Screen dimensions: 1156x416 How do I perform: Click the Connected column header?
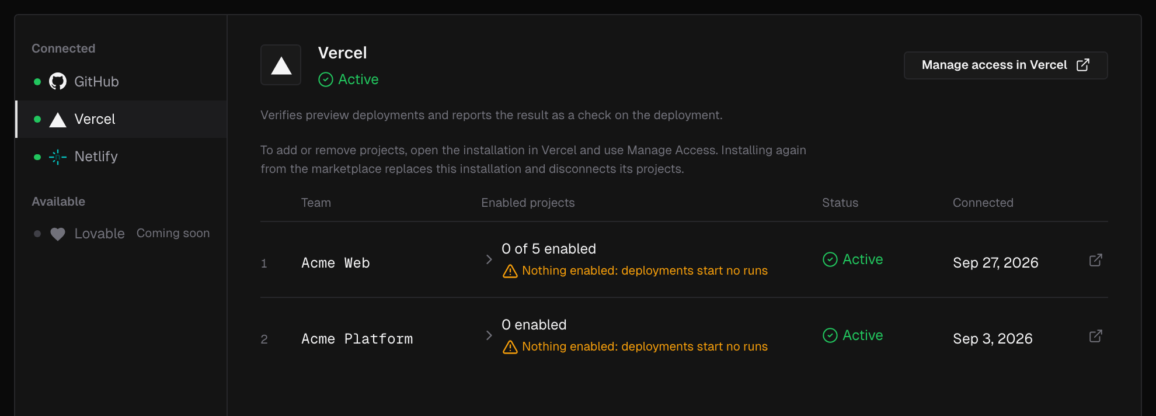[983, 203]
